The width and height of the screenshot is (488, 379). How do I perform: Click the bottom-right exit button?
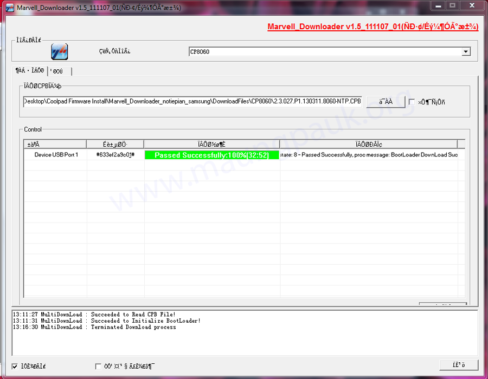click(459, 365)
